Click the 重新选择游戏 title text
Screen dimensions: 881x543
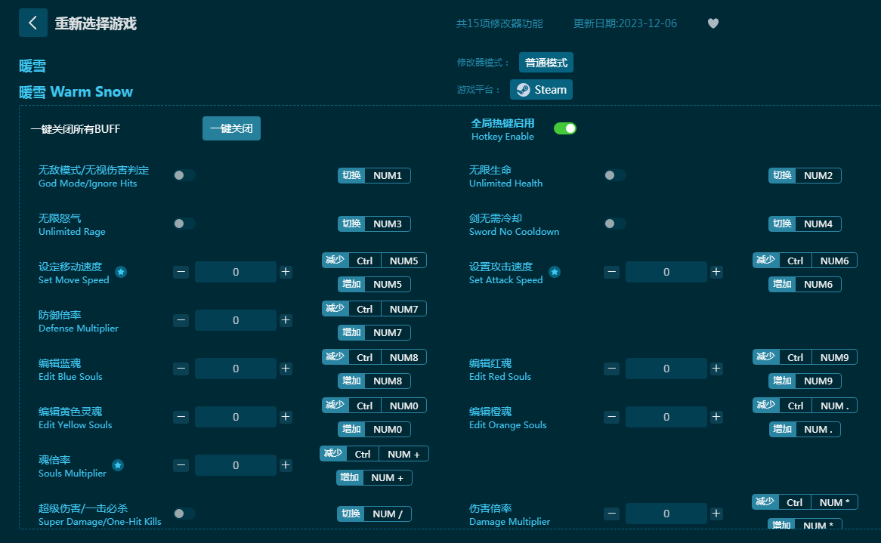(x=95, y=23)
